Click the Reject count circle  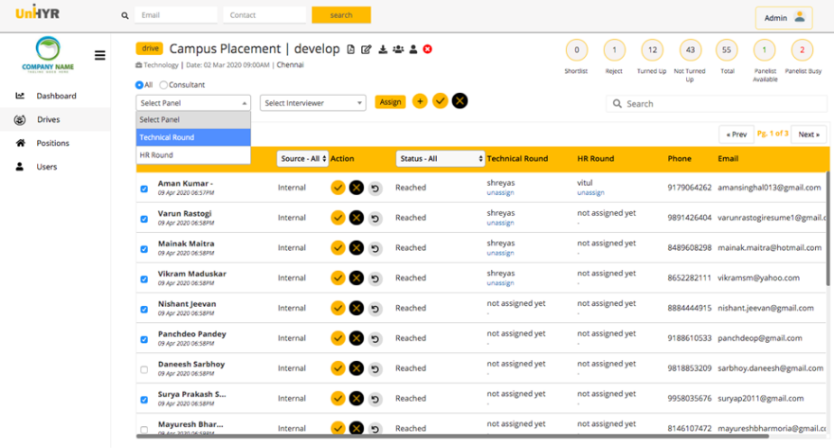(614, 50)
